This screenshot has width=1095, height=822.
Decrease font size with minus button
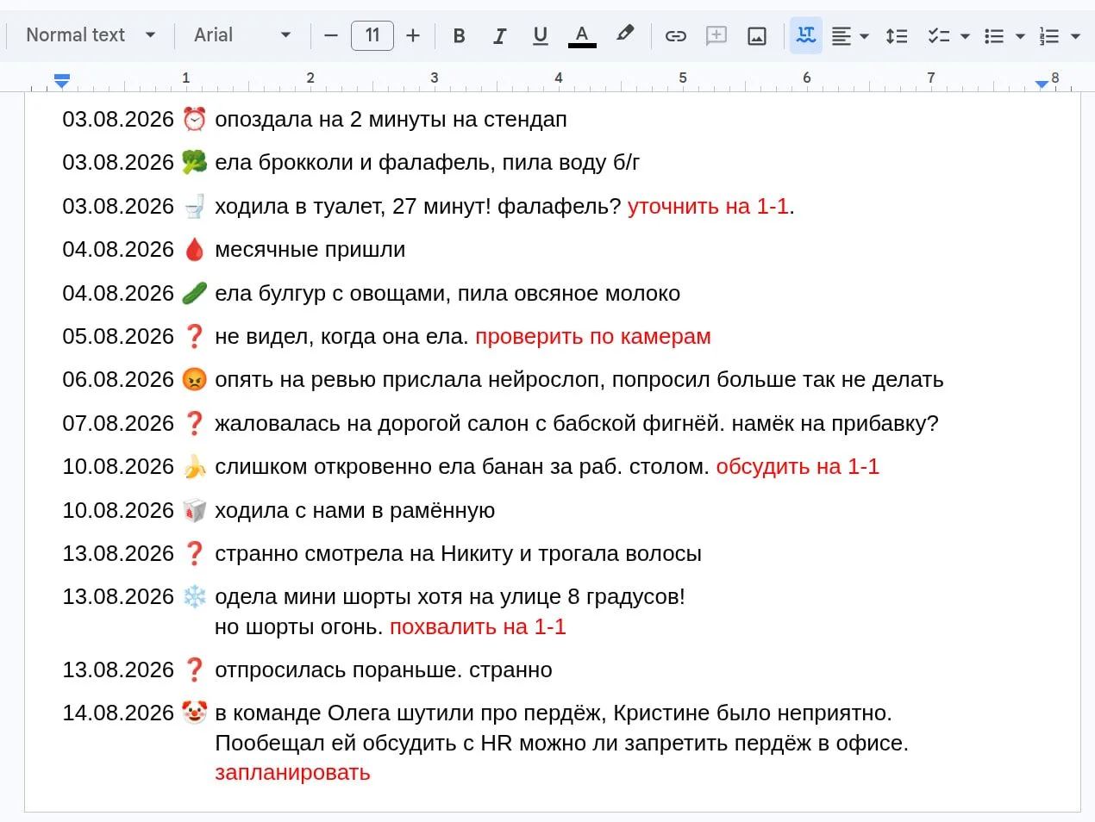pos(331,35)
